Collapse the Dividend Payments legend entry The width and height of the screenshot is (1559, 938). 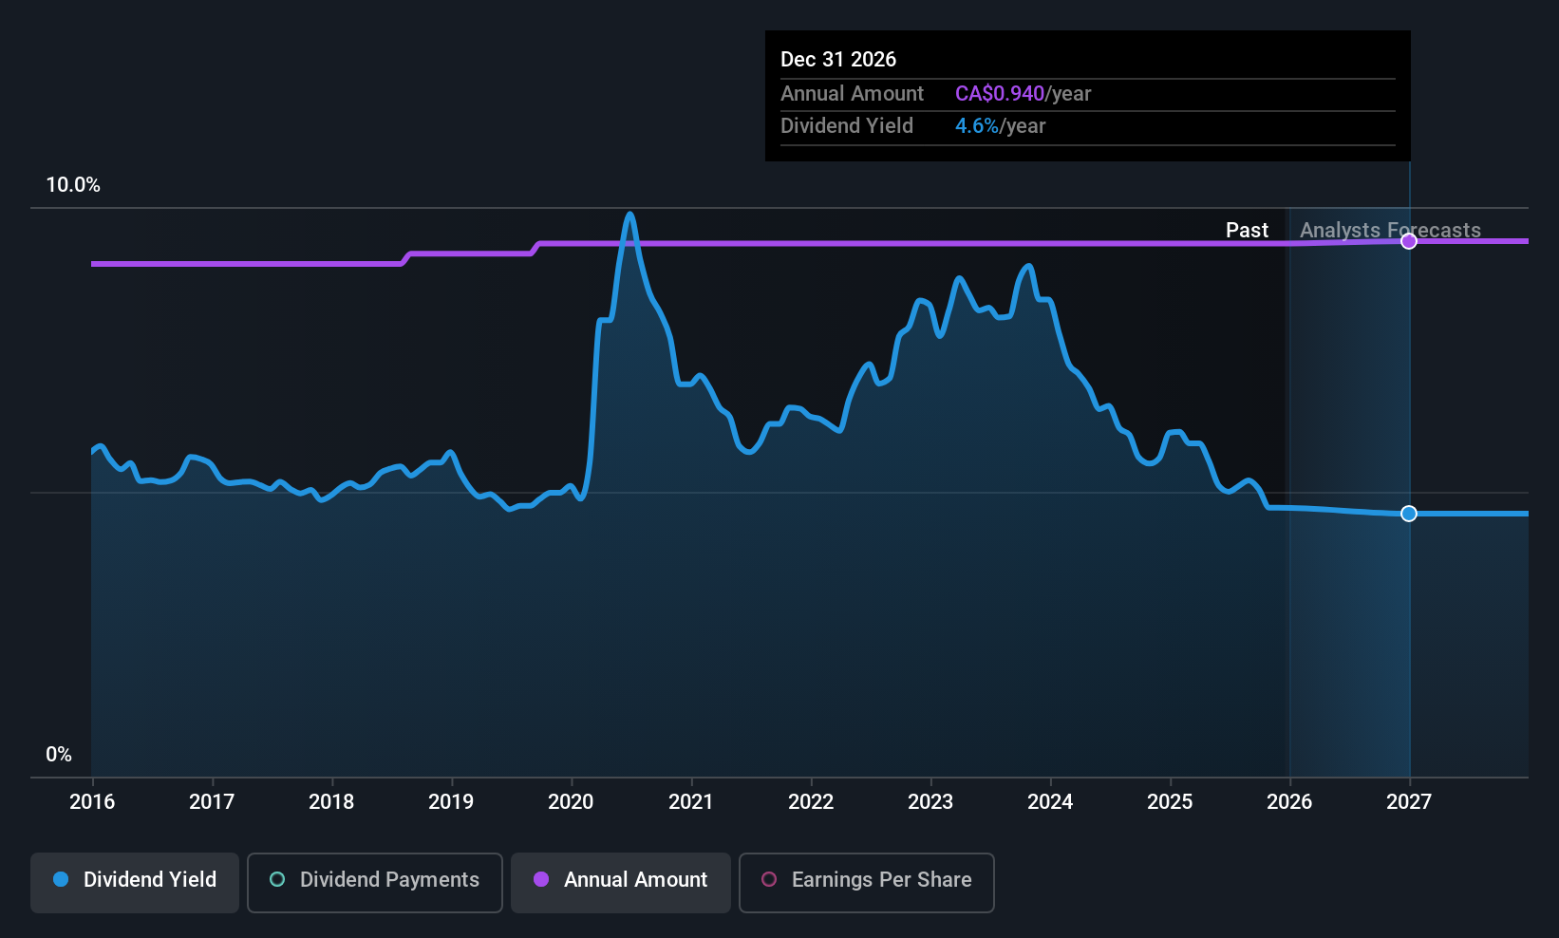point(374,882)
